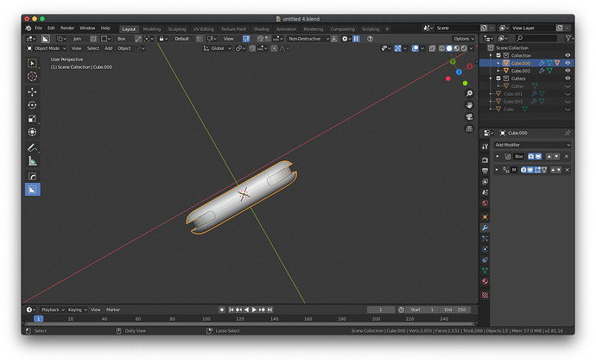Image resolution: width=596 pixels, height=363 pixels.
Task: Switch to the Shading workspace tab
Action: [x=261, y=29]
